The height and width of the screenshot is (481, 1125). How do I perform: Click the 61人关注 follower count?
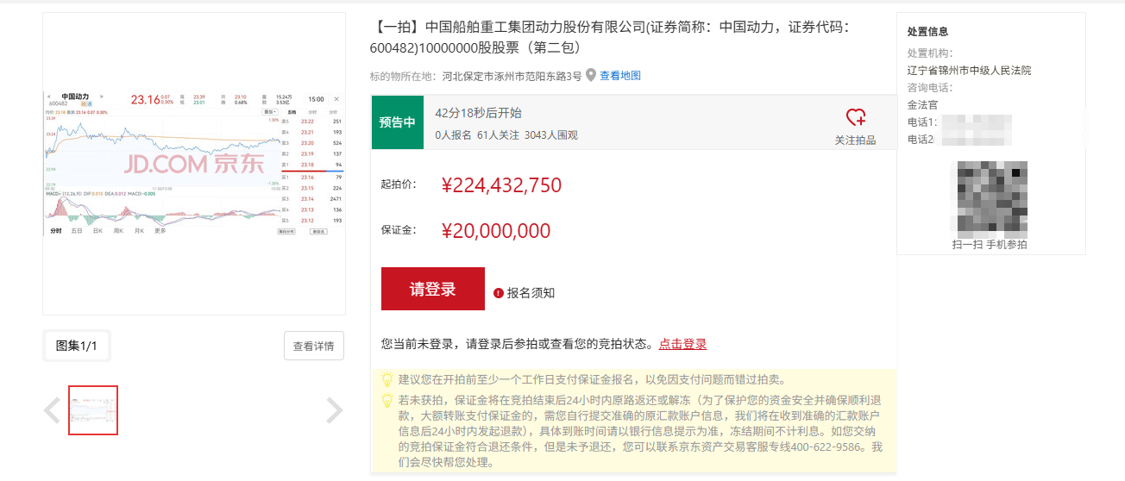[x=498, y=135]
